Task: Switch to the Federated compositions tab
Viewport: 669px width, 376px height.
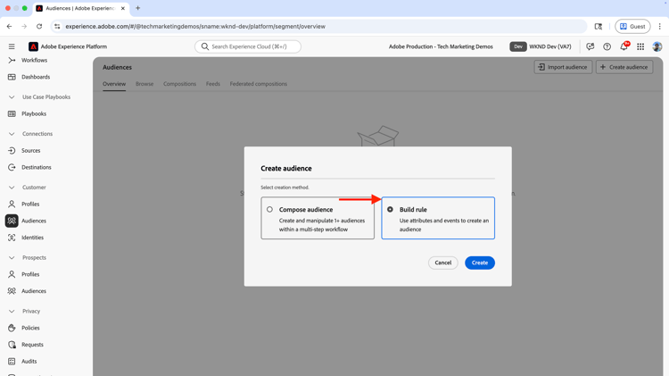Action: click(x=258, y=84)
